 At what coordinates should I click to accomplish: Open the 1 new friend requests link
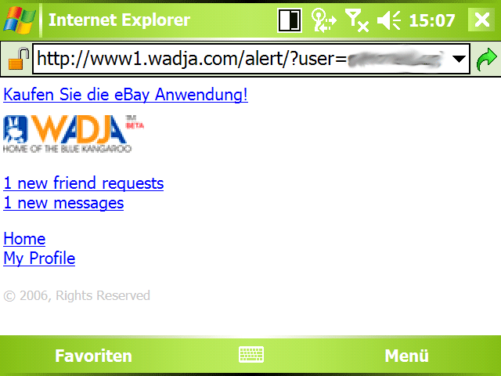coord(84,183)
